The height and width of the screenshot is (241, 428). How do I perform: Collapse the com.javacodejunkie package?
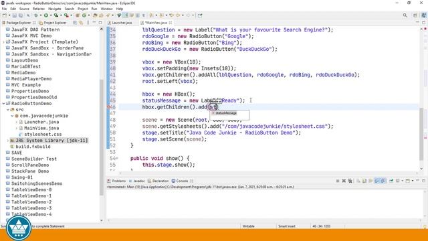click(12, 116)
